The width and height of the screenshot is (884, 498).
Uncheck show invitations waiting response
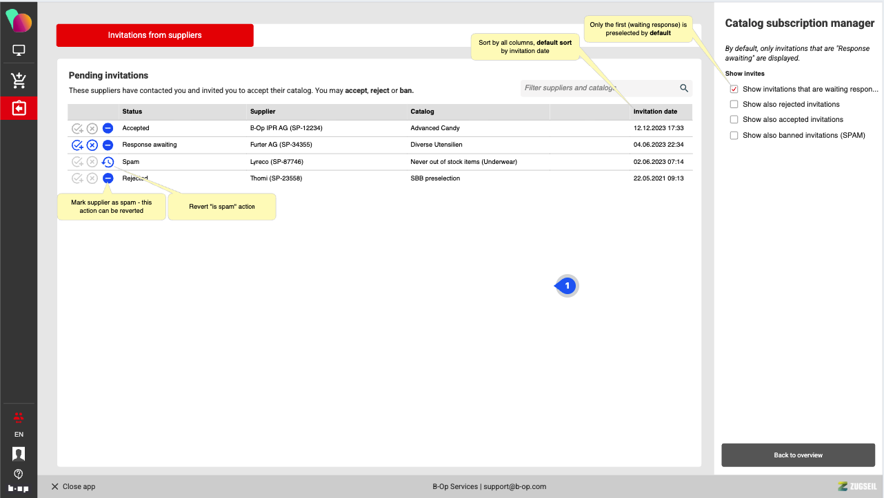pos(734,90)
